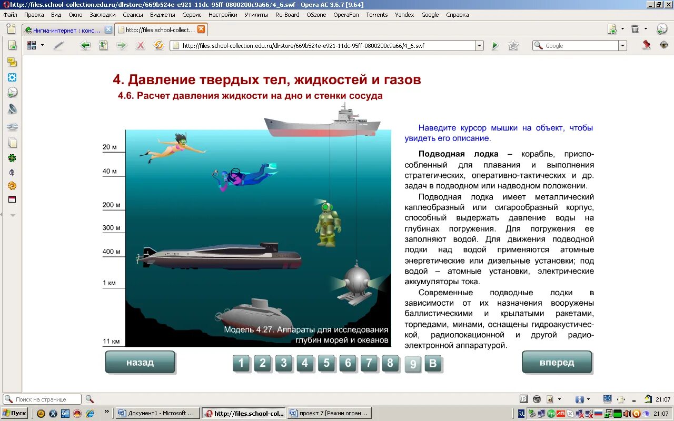
Task: Click the 'up' arrow sidebar icon
Action: (12, 172)
